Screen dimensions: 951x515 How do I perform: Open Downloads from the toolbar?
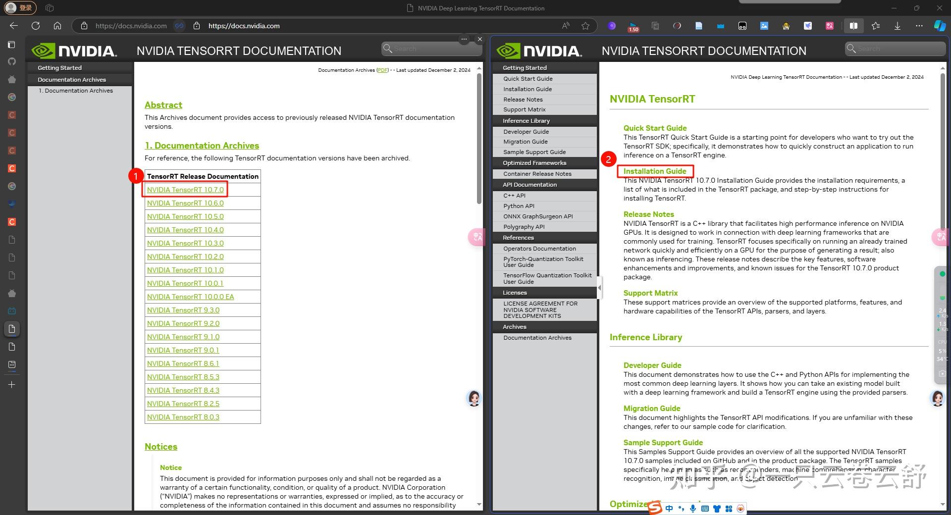tap(897, 26)
